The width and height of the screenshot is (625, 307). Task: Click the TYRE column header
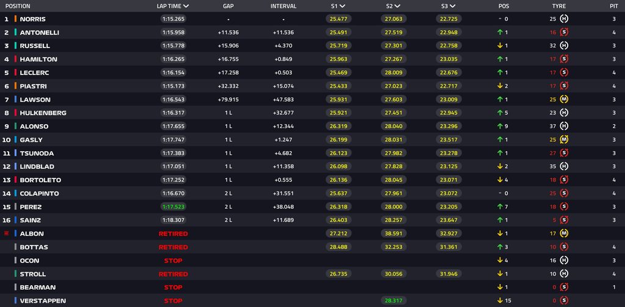(559, 6)
